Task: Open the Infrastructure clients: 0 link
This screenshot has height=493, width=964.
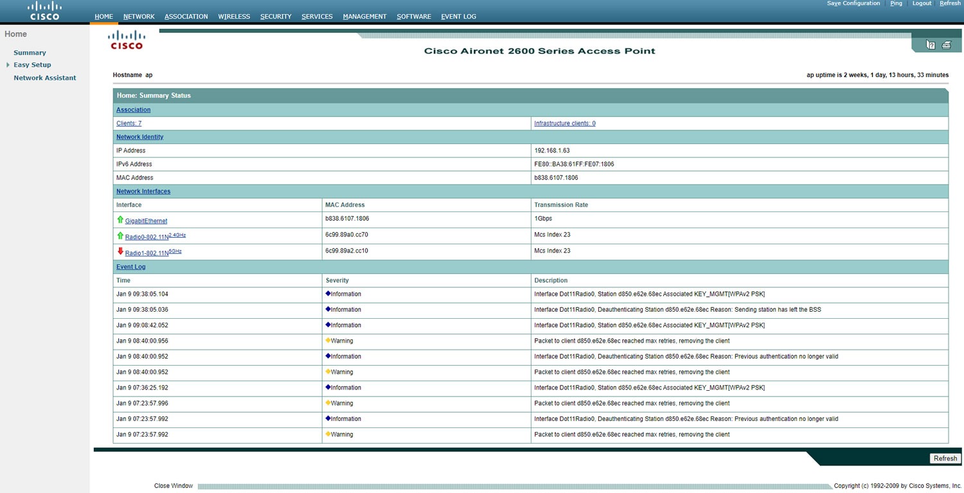Action: pyautogui.click(x=565, y=123)
